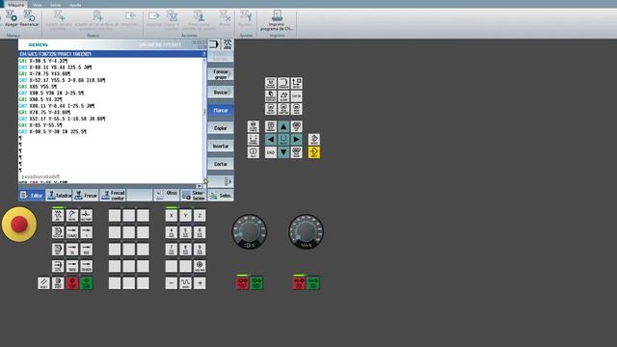Screen dimensions: 617x347
Task: Click the plus direction key
Action: click(x=200, y=282)
